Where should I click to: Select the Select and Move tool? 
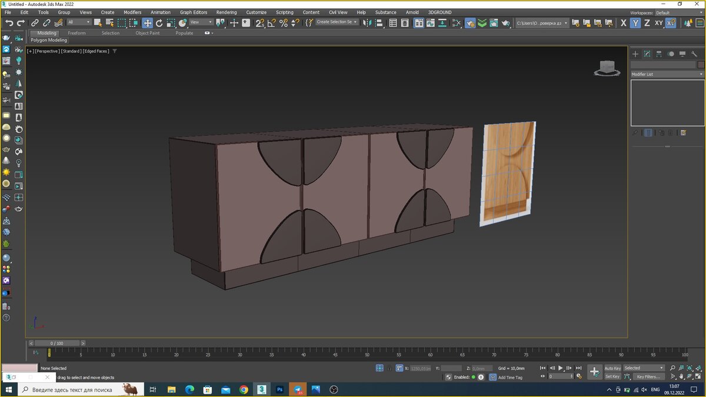(x=147, y=23)
